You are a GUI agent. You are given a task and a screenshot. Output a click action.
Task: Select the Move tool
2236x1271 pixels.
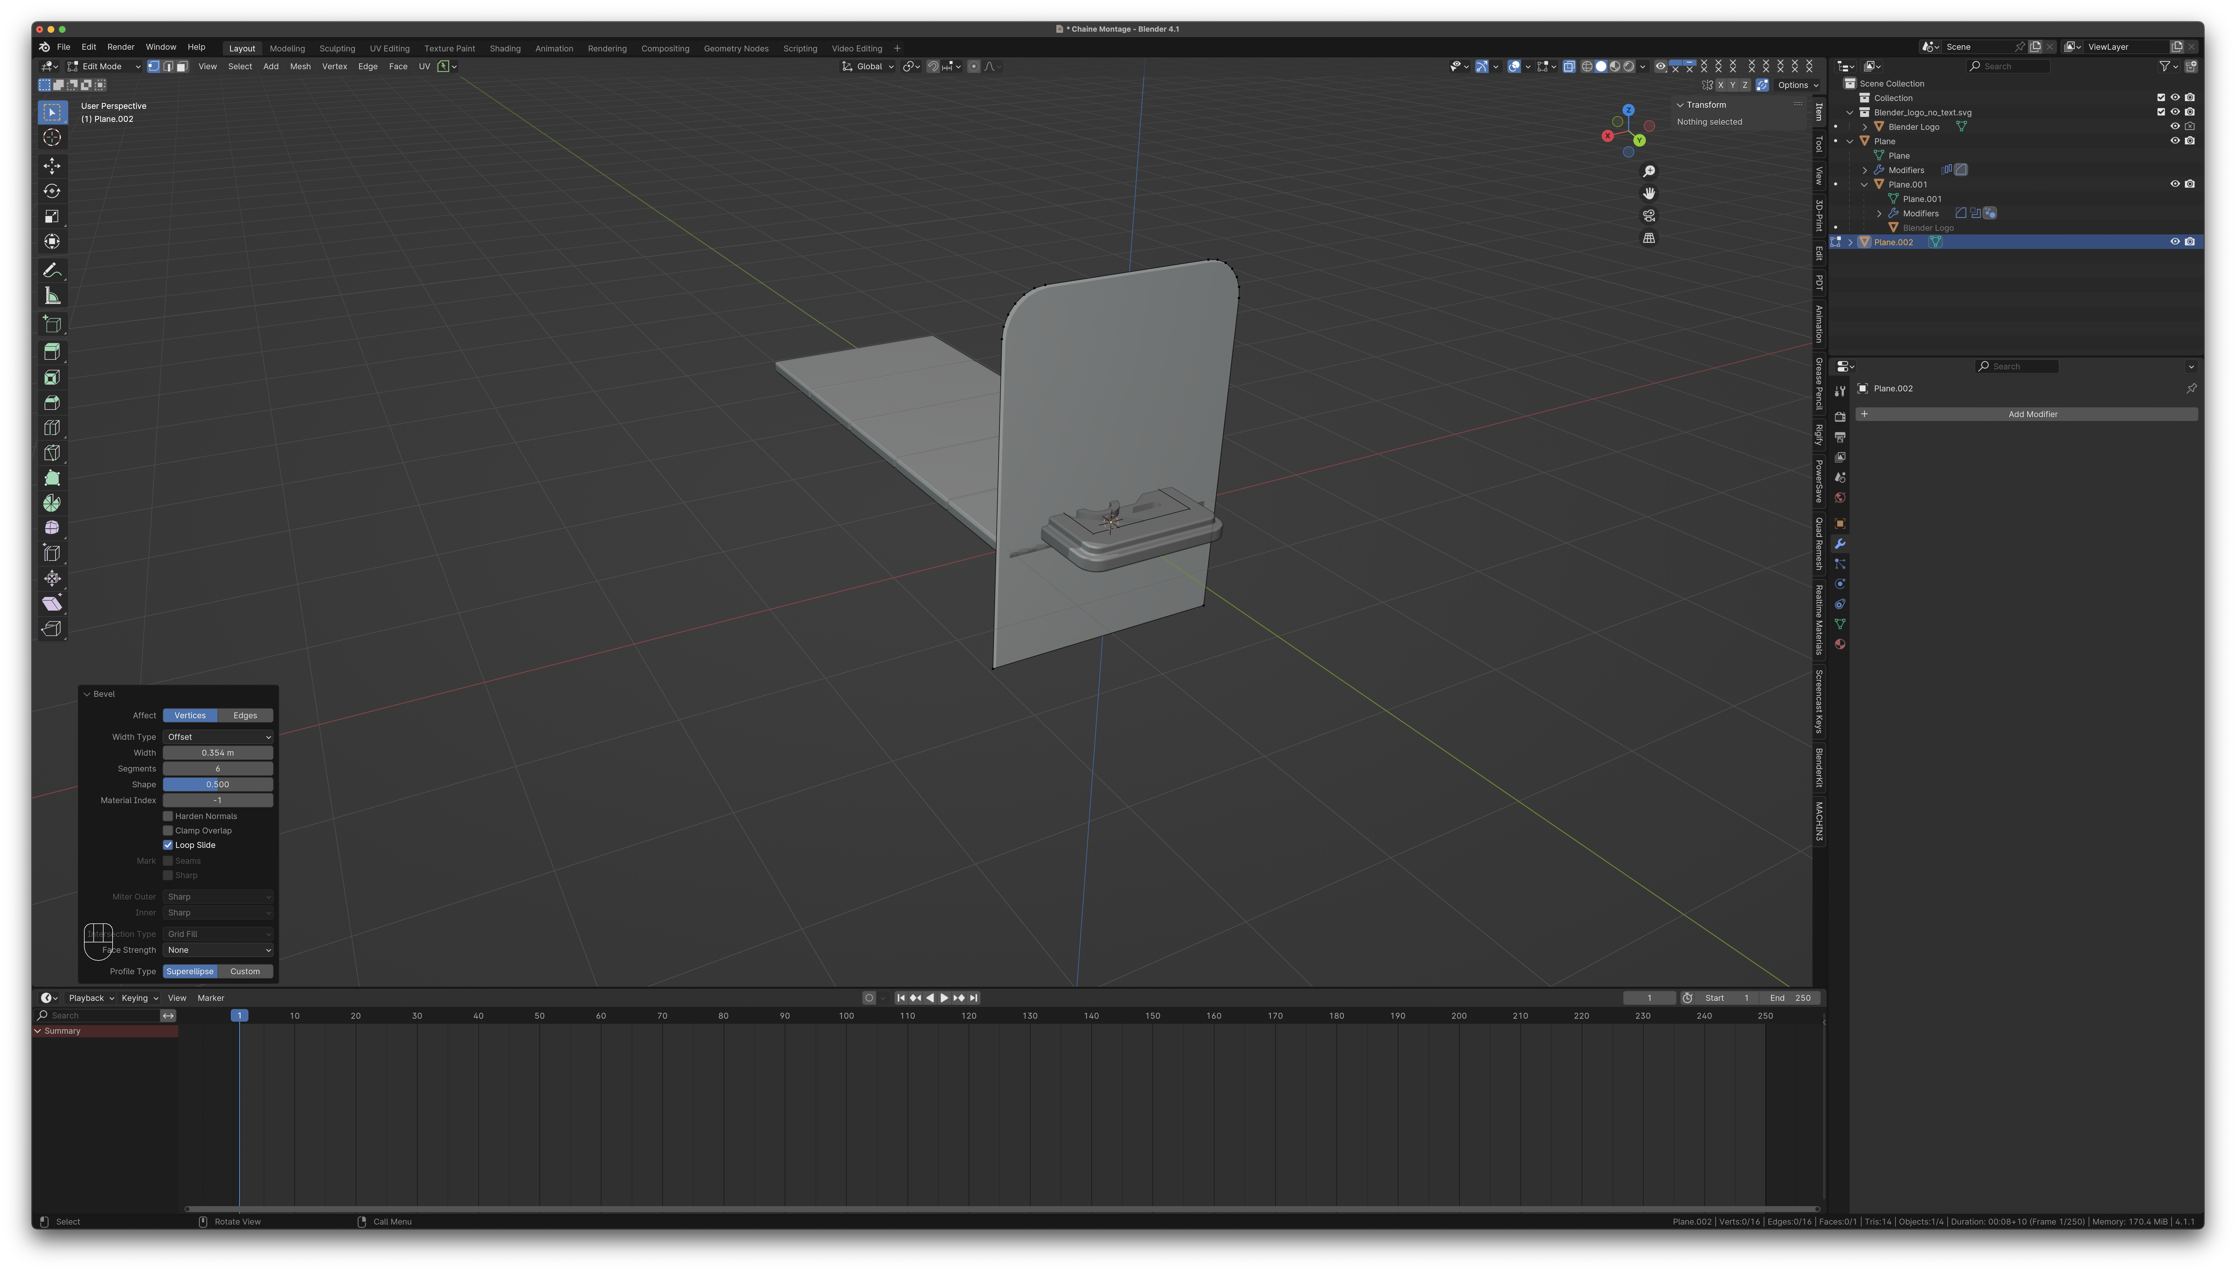[x=52, y=166]
